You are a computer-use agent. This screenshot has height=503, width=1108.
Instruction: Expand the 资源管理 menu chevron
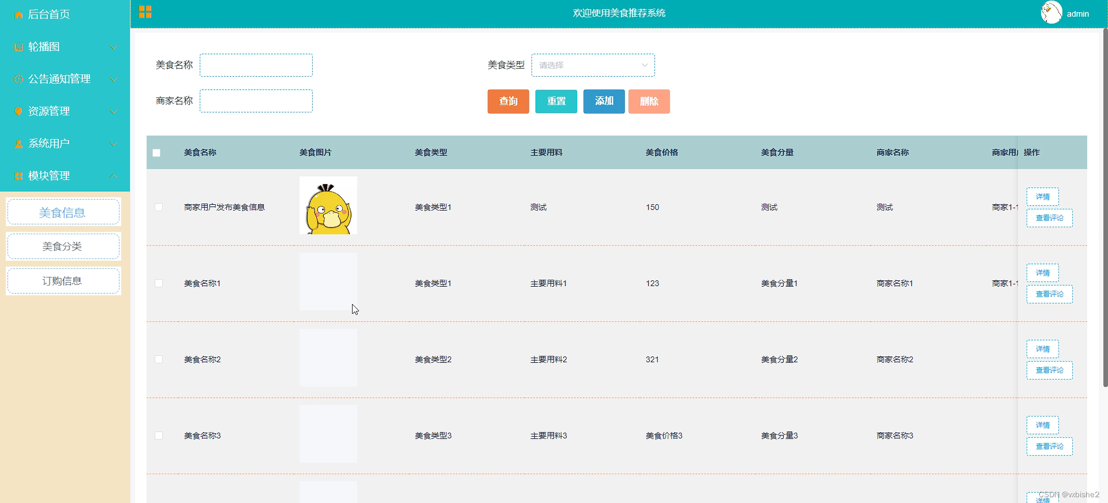114,112
